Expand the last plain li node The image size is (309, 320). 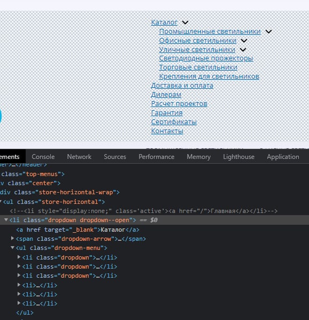(x=19, y=303)
